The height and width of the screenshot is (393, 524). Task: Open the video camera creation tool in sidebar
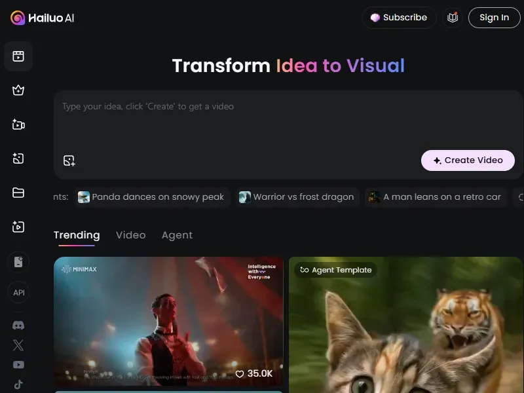[x=18, y=124]
